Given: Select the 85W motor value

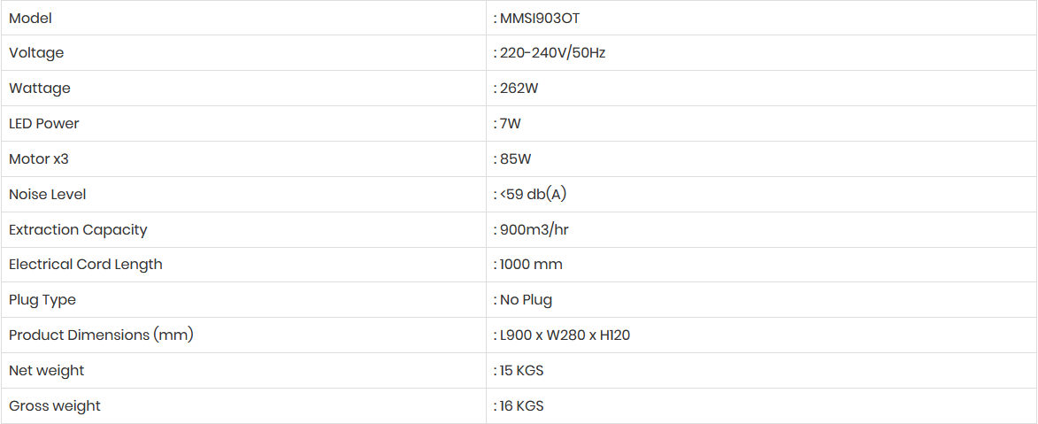Looking at the screenshot, I should (516, 159).
